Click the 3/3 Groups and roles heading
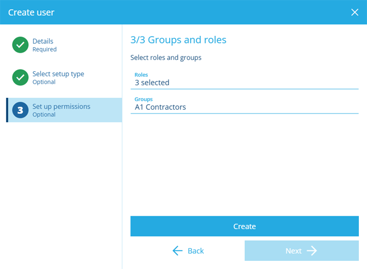Viewport: 367px width, 269px height. coord(178,40)
